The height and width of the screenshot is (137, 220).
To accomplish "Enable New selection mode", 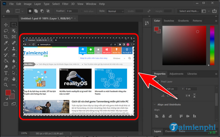I will coord(30,11).
